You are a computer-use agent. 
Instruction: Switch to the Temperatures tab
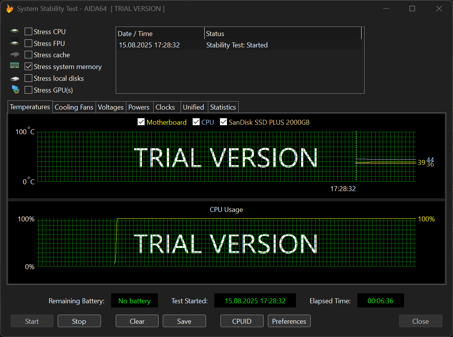click(30, 107)
